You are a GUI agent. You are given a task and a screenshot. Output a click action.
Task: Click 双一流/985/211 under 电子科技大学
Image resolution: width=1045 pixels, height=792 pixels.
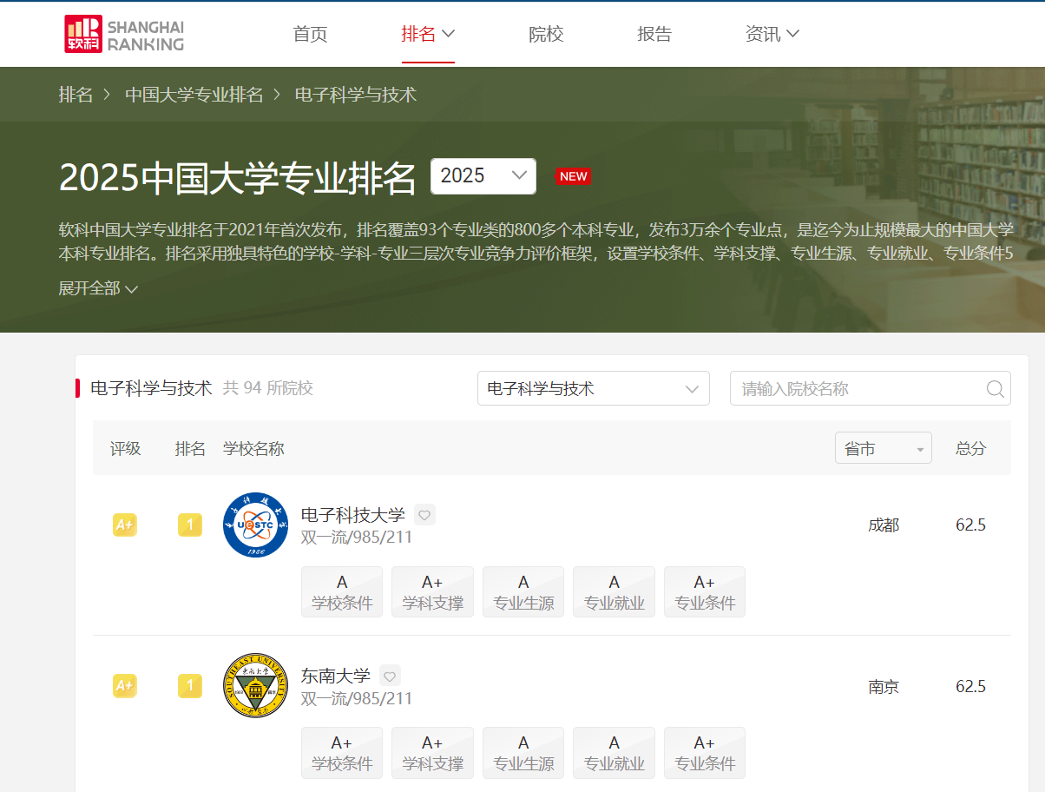[x=357, y=538]
